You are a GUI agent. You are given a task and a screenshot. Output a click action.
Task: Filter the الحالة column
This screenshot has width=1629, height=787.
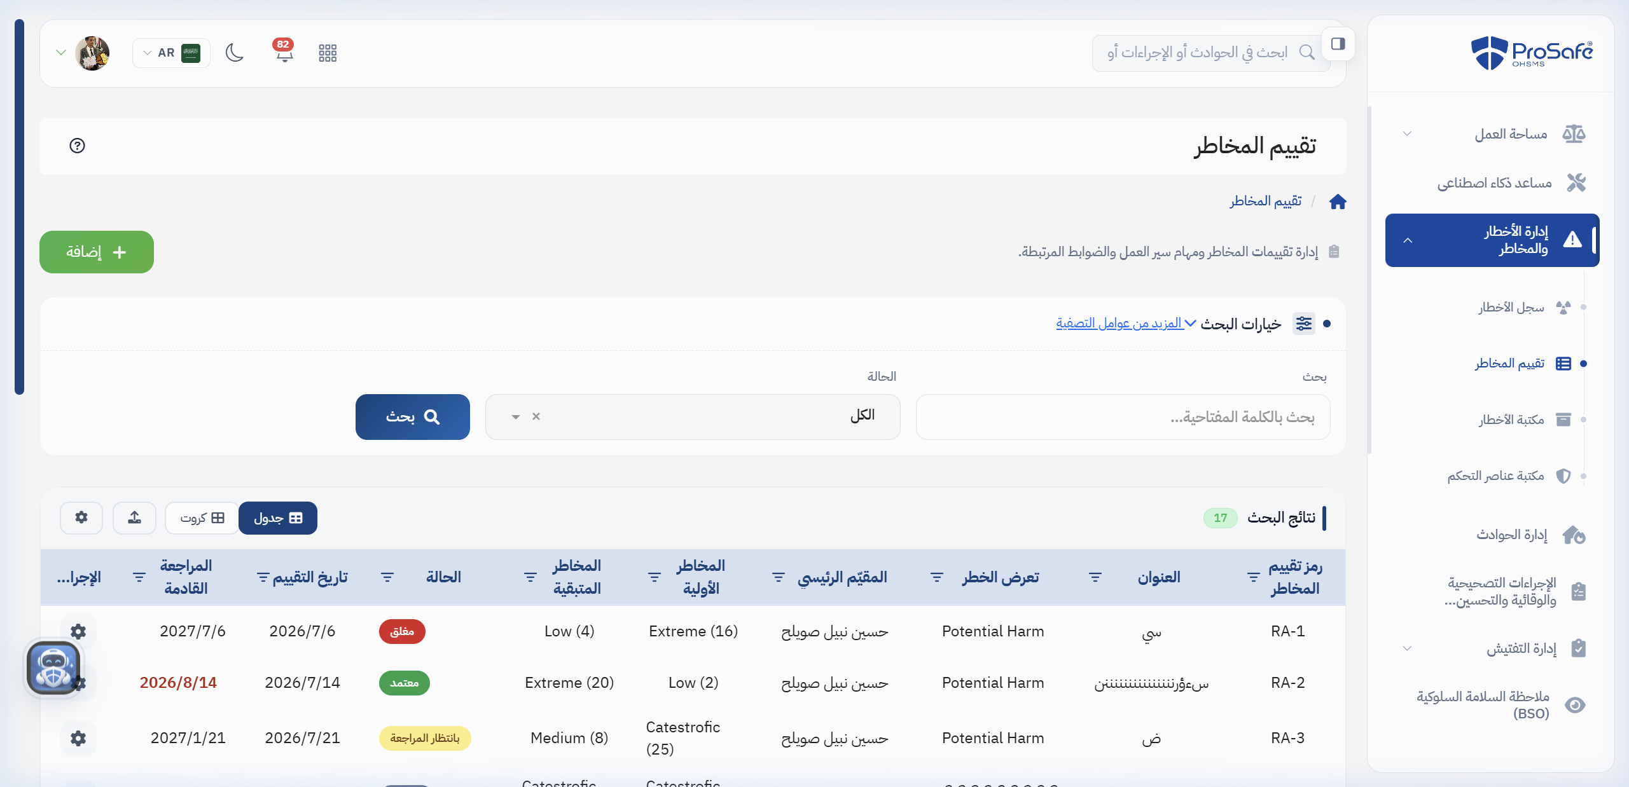pos(387,577)
